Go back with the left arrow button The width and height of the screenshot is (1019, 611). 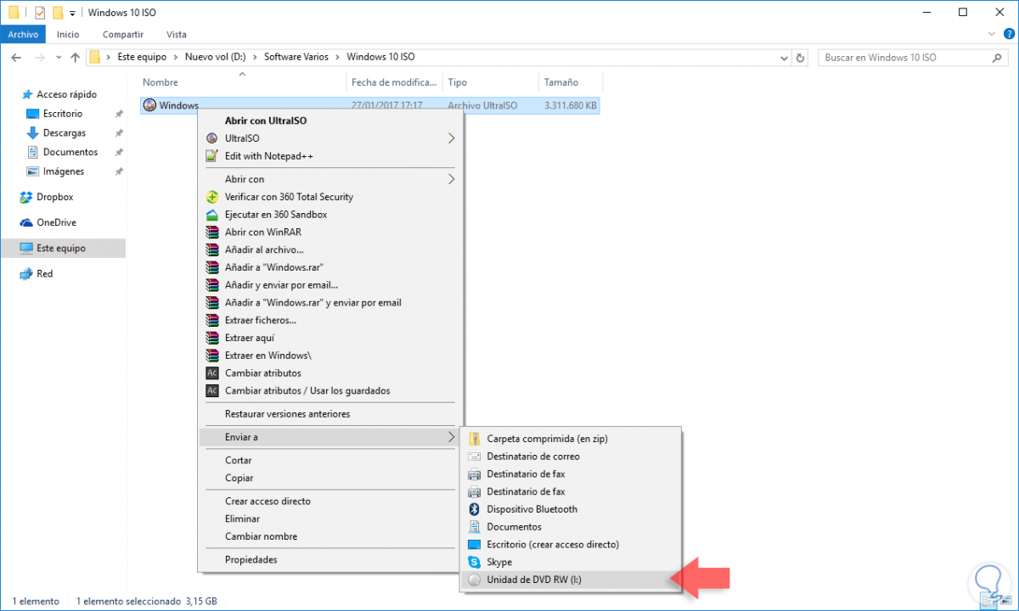[x=16, y=58]
